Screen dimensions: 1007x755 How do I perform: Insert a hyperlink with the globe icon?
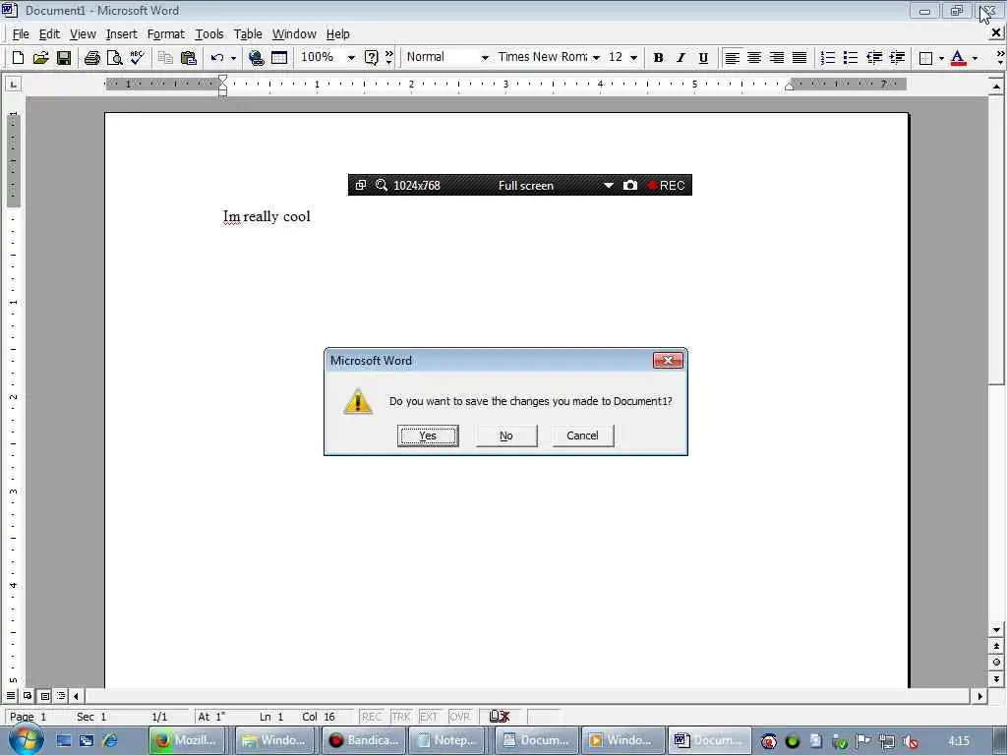[257, 58]
